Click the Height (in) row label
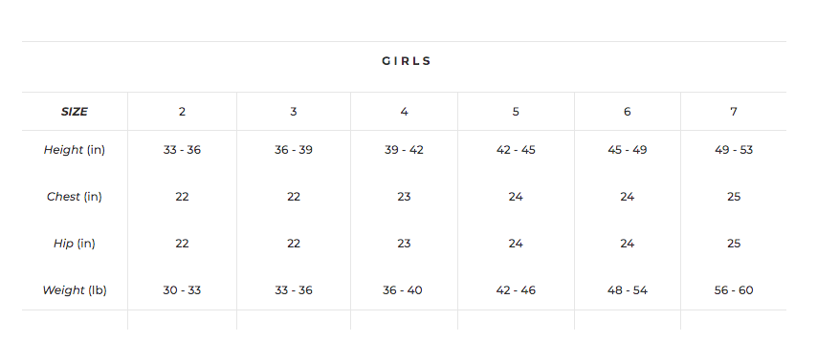Screen dimensions: 817x363 75,150
